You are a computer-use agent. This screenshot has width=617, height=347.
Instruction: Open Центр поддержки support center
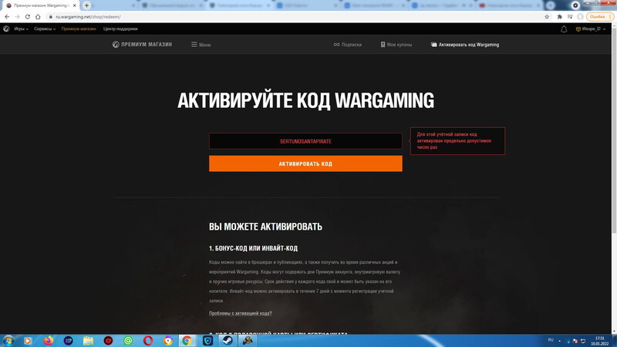click(120, 29)
